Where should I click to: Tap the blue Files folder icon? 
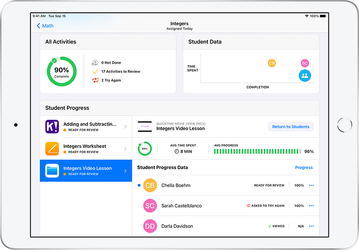tap(52, 171)
